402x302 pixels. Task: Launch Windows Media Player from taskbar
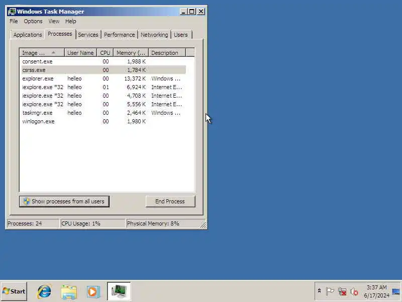[x=93, y=292]
